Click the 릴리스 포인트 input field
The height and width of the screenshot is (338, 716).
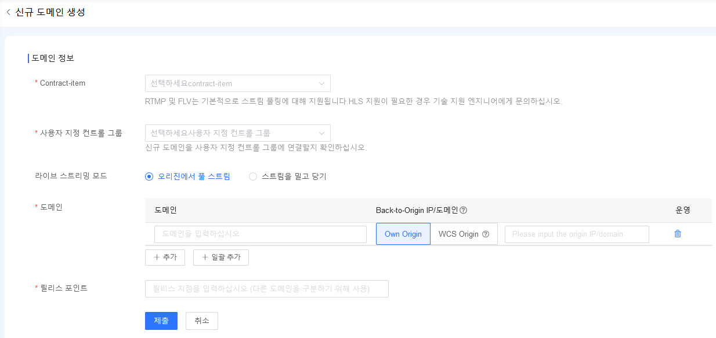pos(266,288)
